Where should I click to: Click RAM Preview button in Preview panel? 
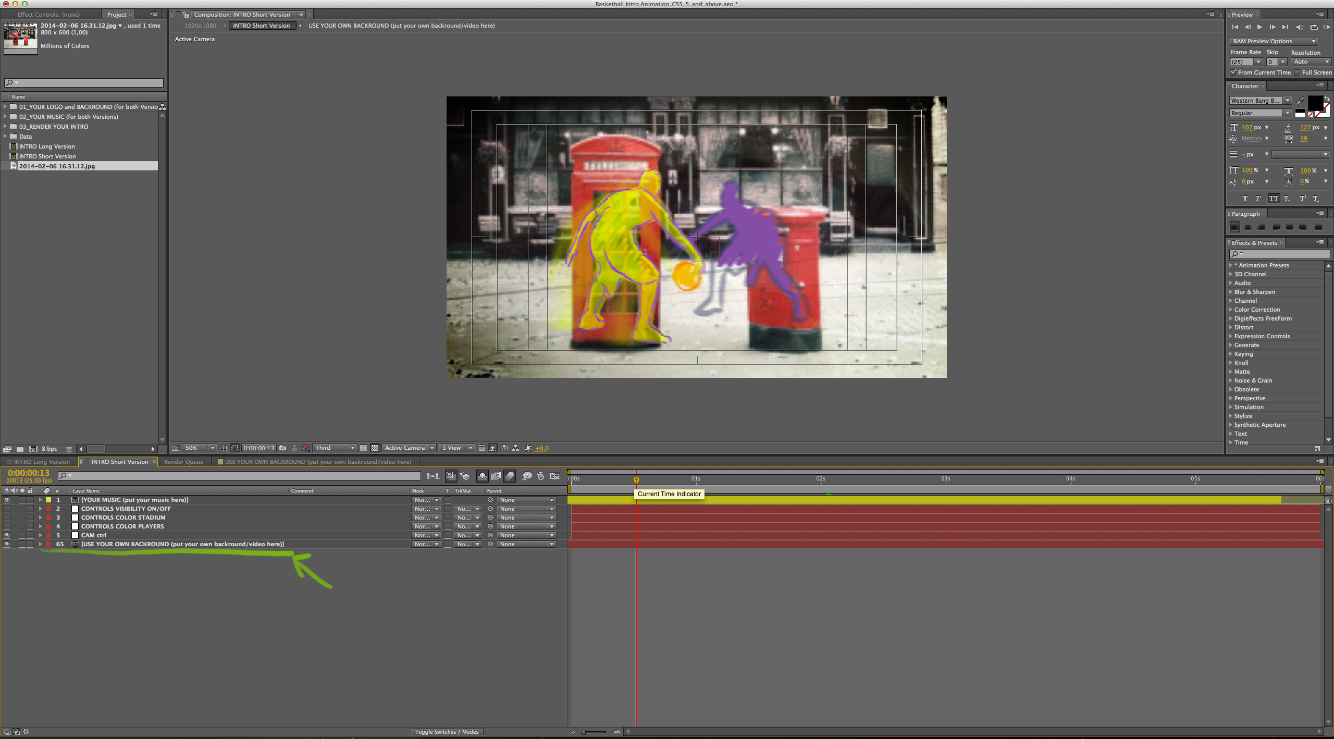pos(1326,27)
